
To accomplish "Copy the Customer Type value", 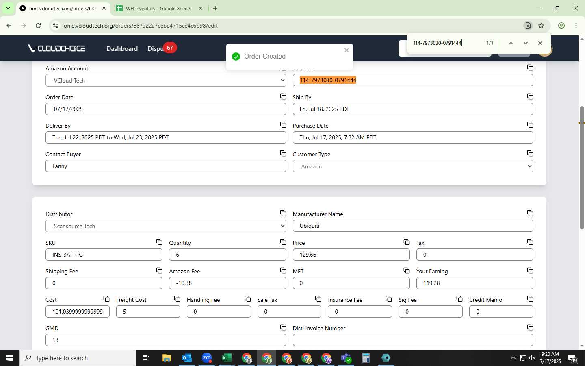I will coord(530,153).
